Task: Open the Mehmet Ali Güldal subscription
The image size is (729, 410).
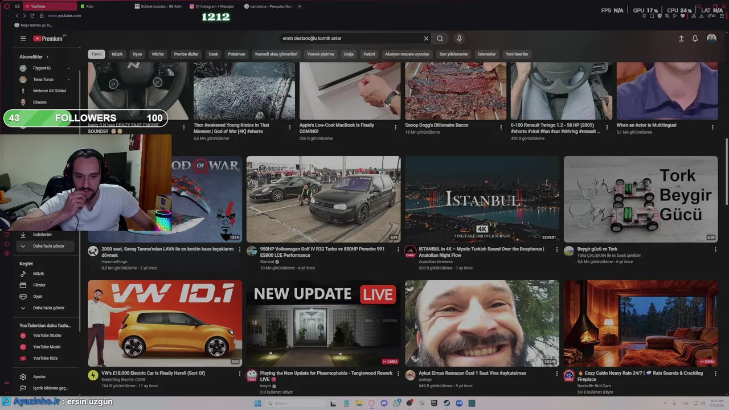Action: (x=49, y=91)
